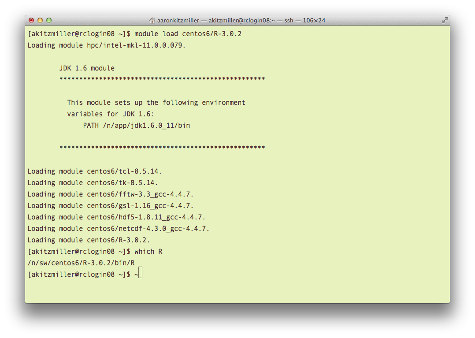Close the terminal window with red button
This screenshot has width=475, height=338.
click(31, 20)
